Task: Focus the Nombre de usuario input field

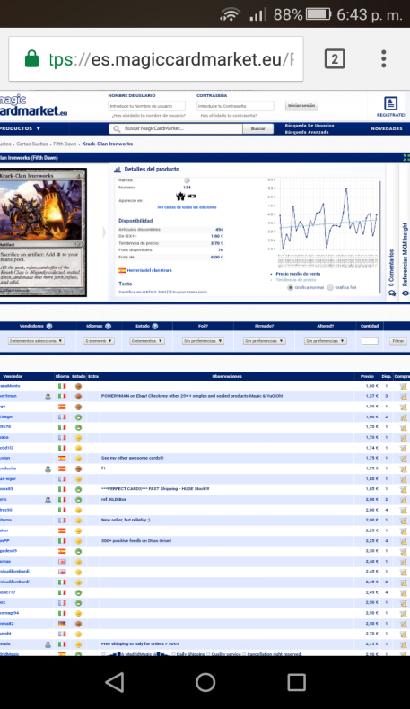Action: [x=146, y=106]
